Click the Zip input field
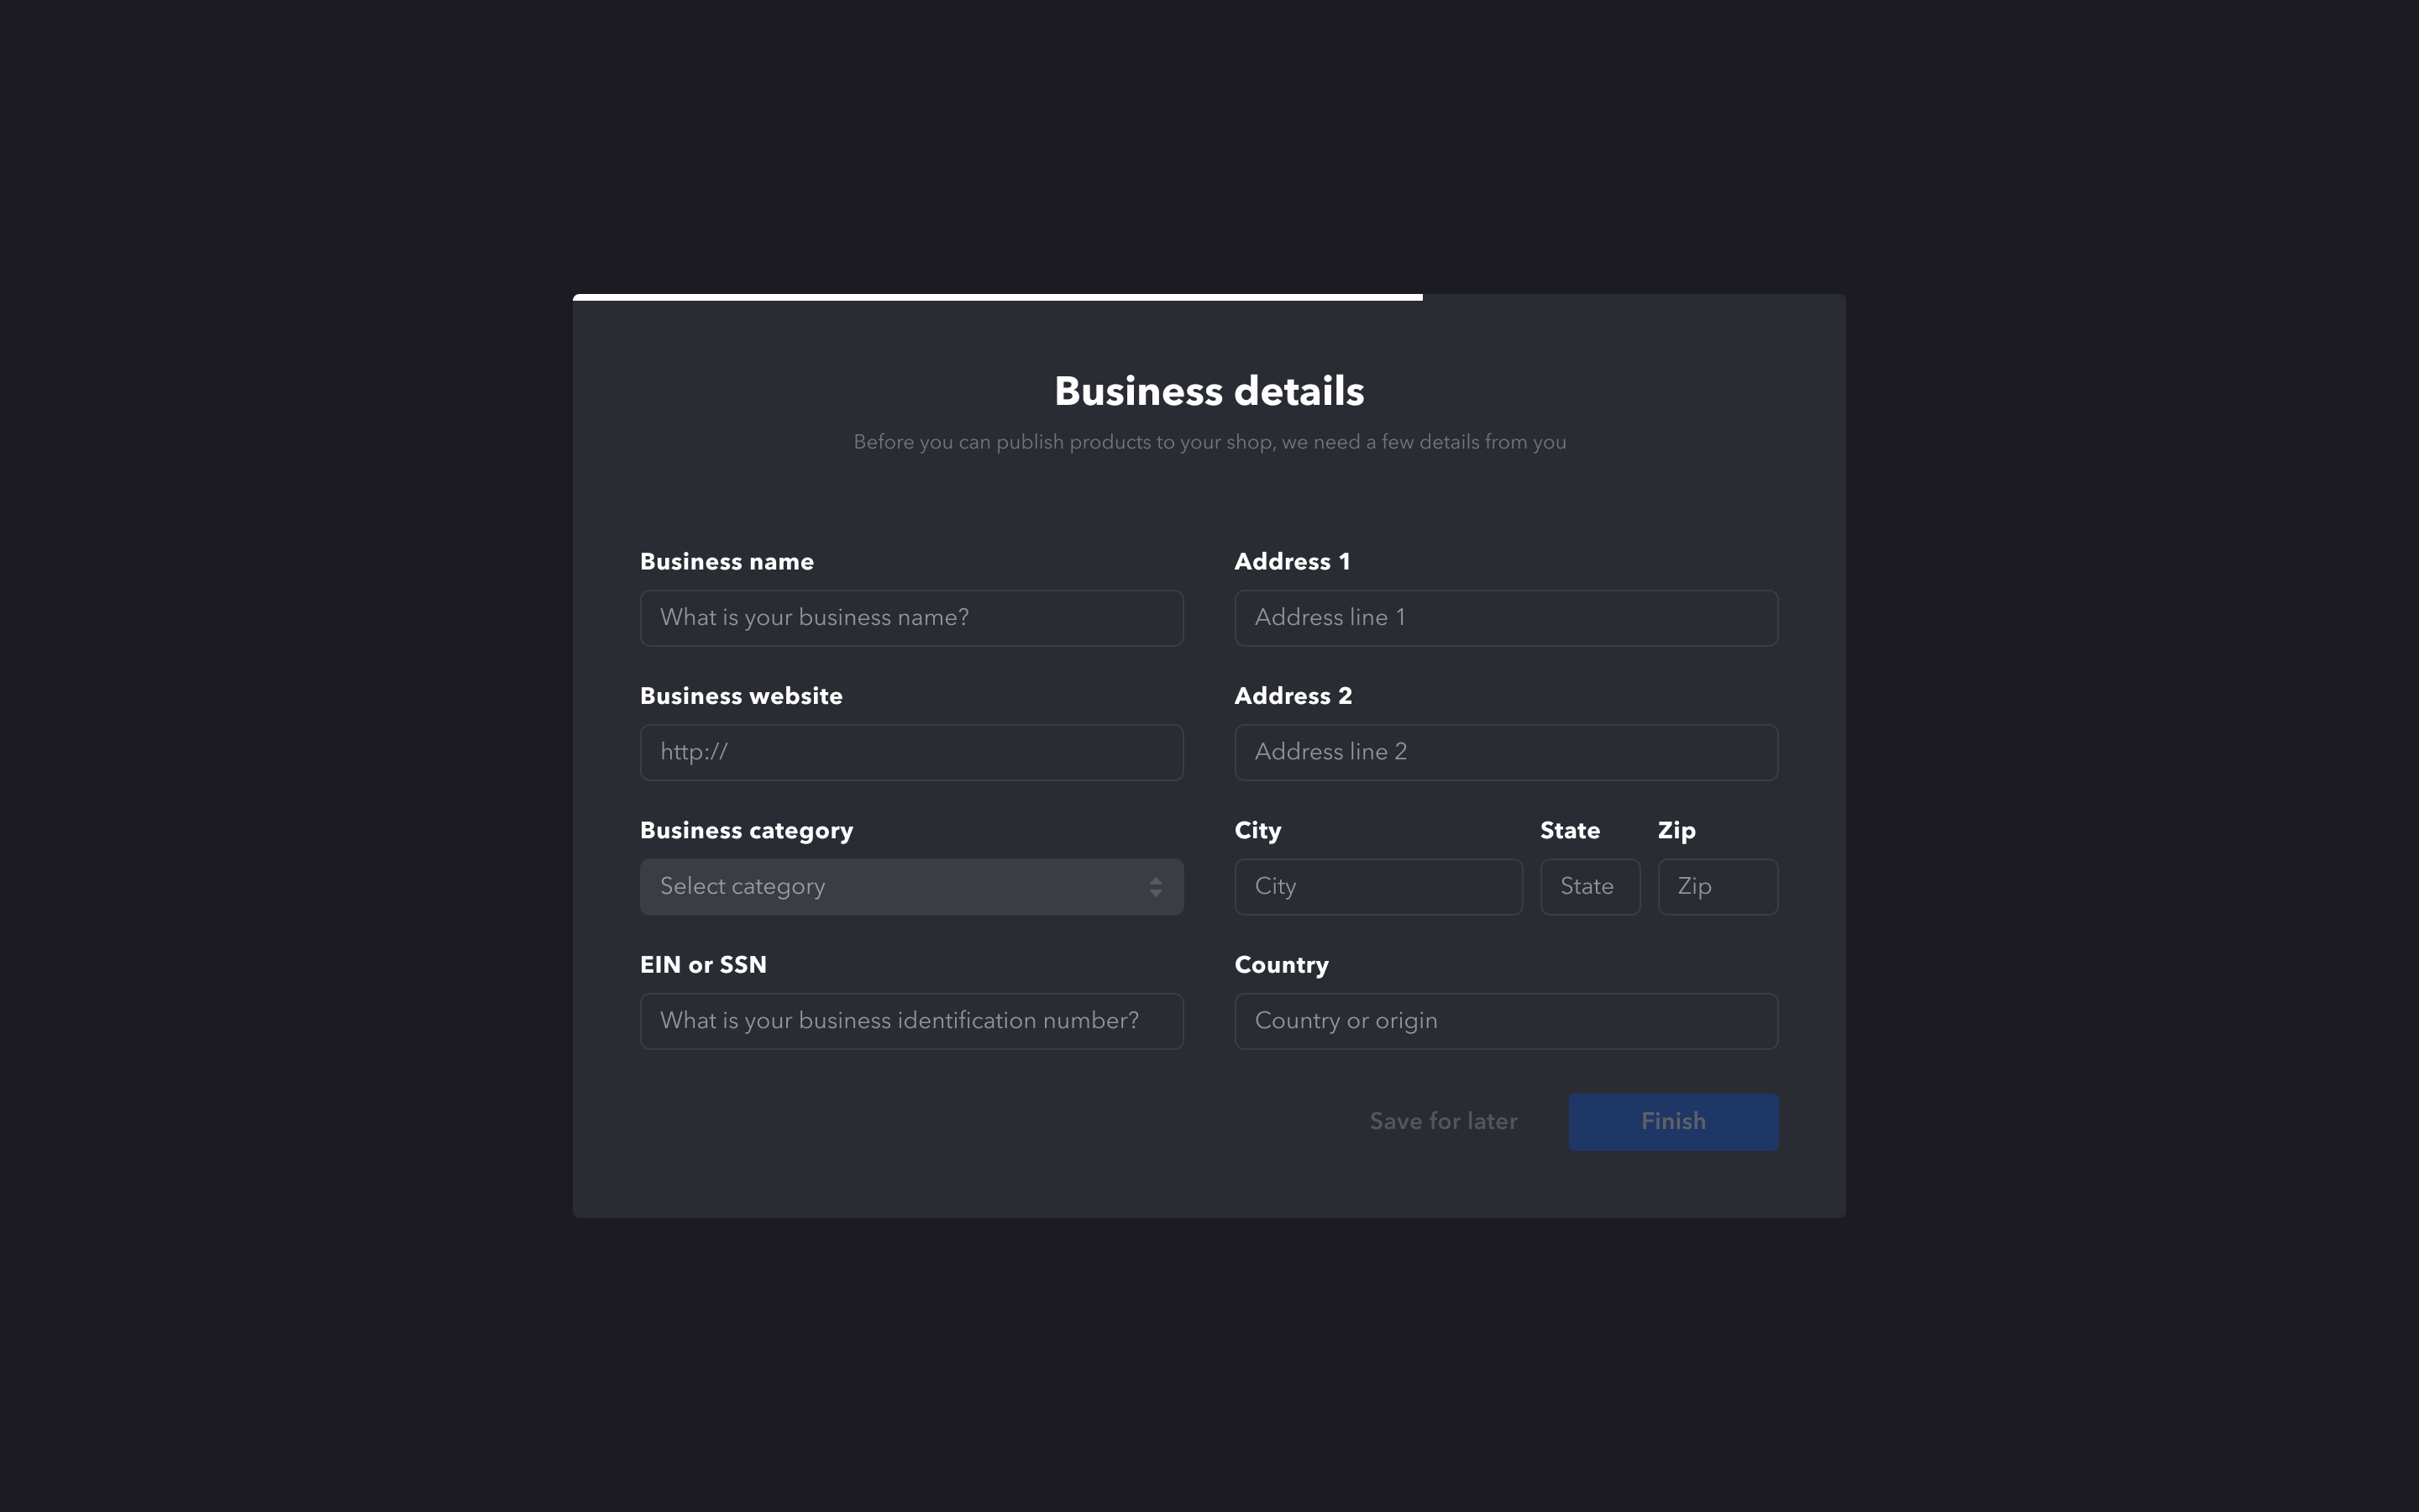Image resolution: width=2419 pixels, height=1512 pixels. 1718,887
